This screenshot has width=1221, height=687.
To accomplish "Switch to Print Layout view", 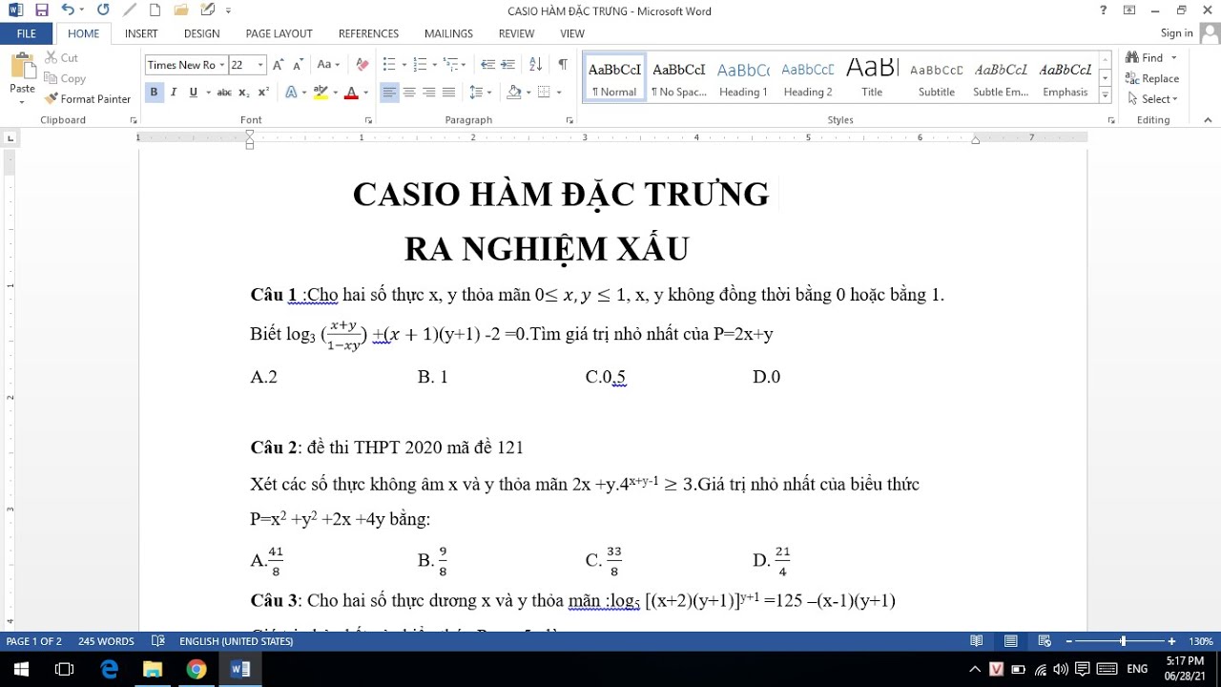I will pos(1011,641).
